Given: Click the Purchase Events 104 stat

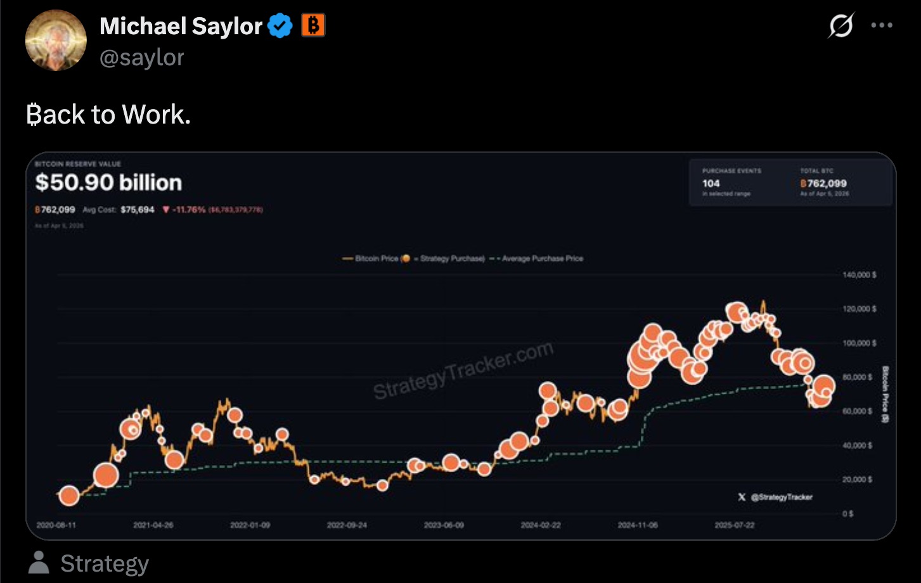Looking at the screenshot, I should (x=711, y=183).
